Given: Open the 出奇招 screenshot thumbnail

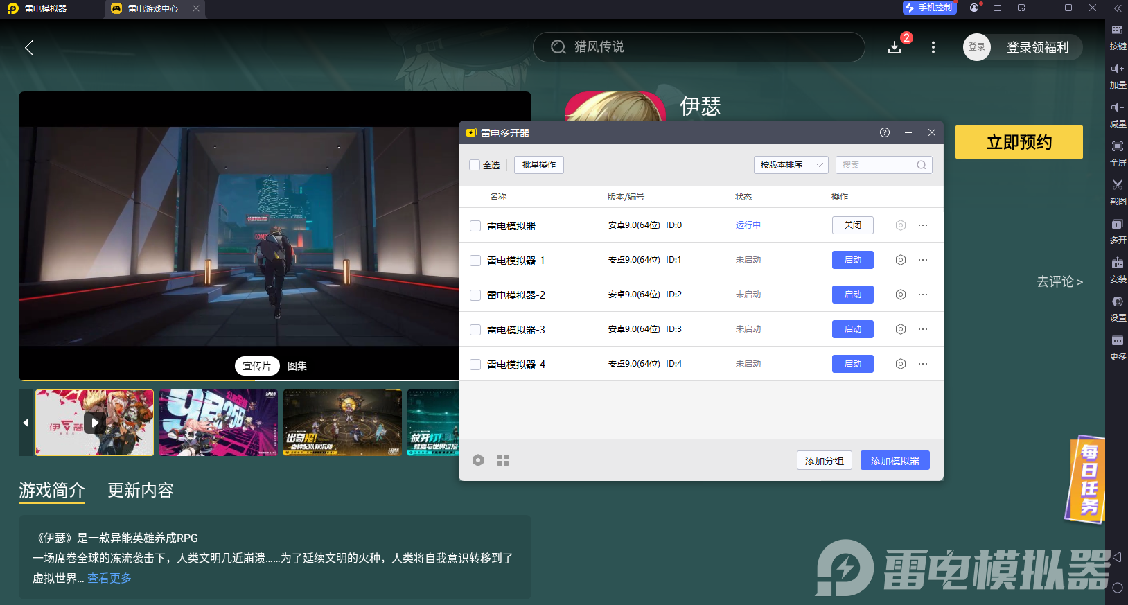Looking at the screenshot, I should click(342, 423).
